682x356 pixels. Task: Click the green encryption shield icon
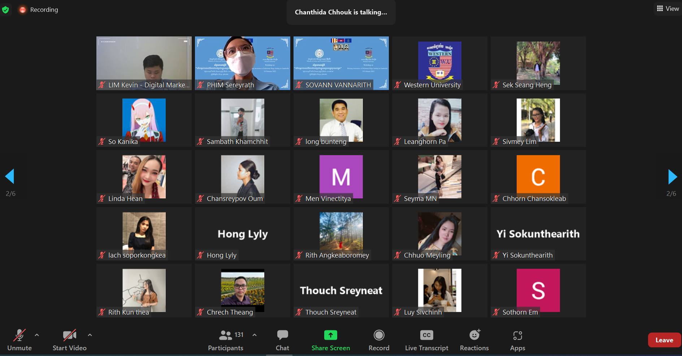coord(5,10)
